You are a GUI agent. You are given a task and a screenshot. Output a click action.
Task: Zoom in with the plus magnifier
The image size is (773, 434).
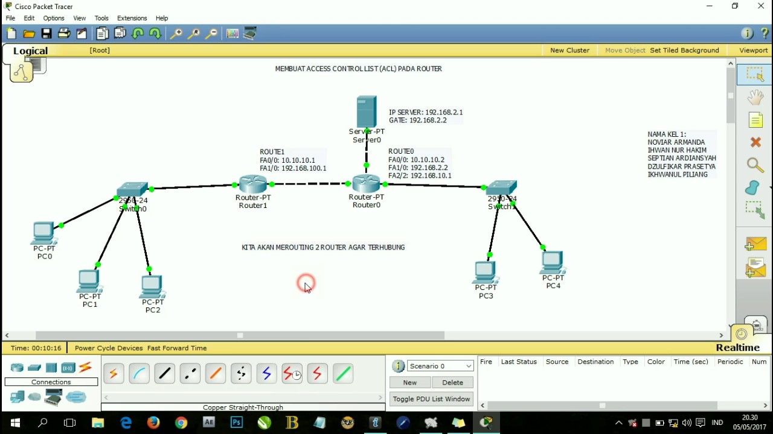coord(176,34)
